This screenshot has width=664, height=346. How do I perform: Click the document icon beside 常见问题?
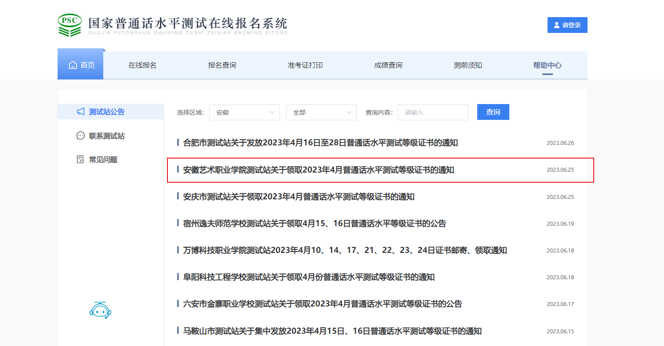pyautogui.click(x=80, y=159)
